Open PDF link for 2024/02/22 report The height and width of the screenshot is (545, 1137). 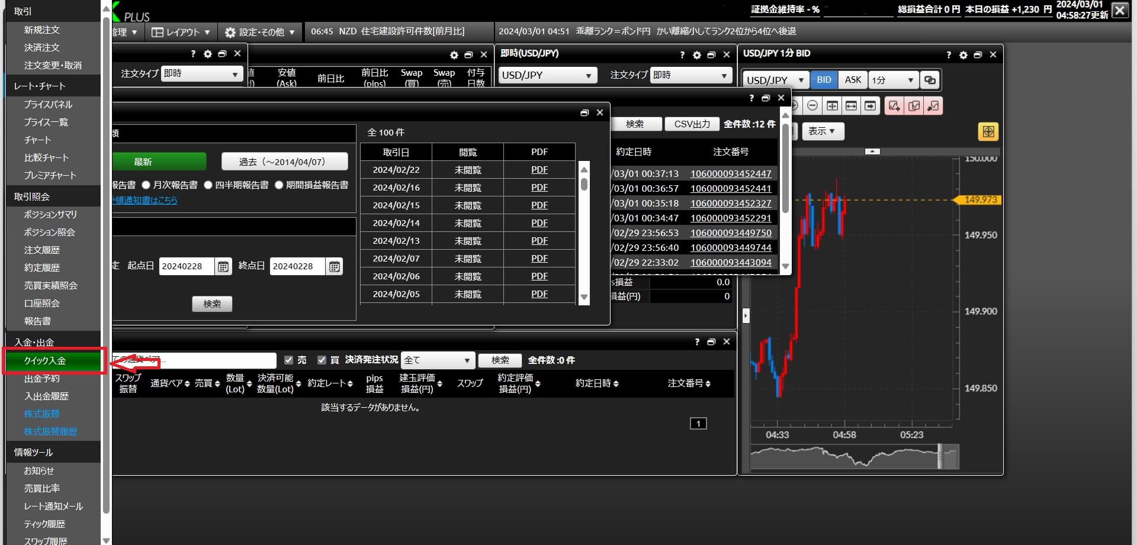click(x=539, y=170)
